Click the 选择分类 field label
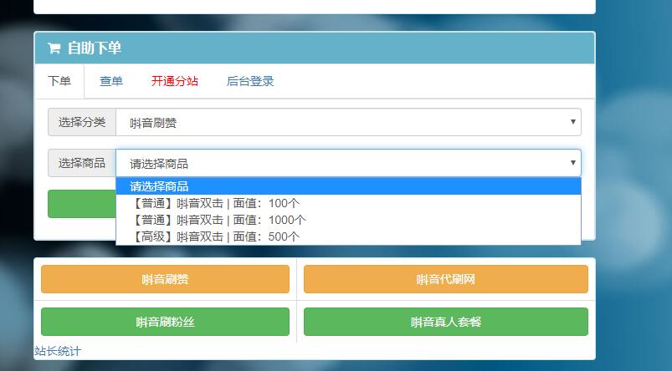 coord(82,122)
